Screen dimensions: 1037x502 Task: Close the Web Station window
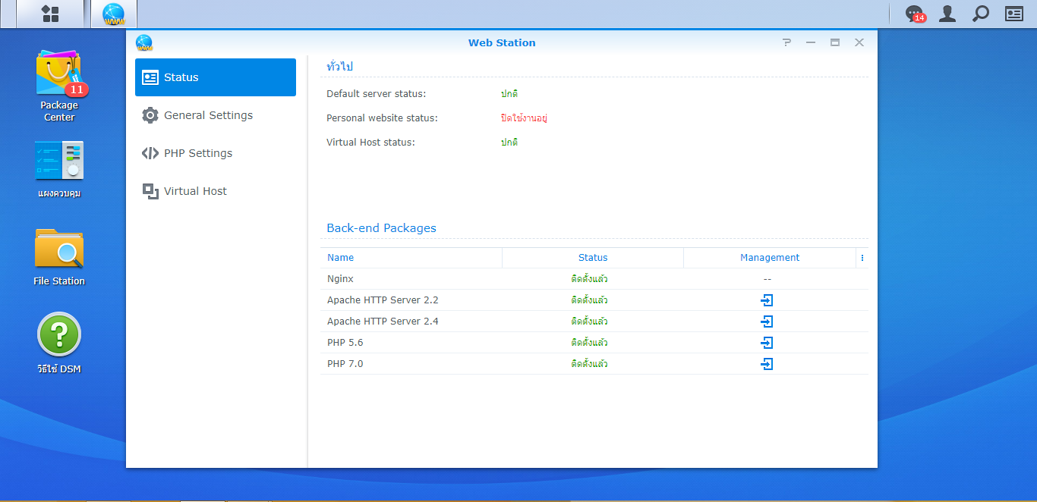click(859, 42)
